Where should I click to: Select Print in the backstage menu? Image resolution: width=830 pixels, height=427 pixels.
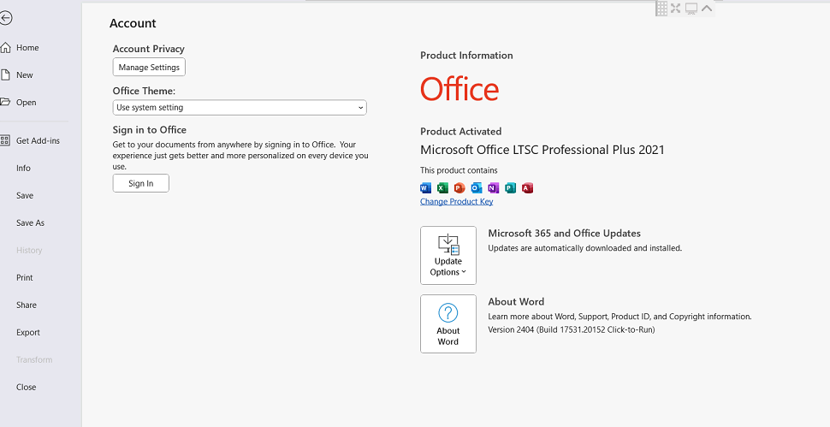[24, 278]
